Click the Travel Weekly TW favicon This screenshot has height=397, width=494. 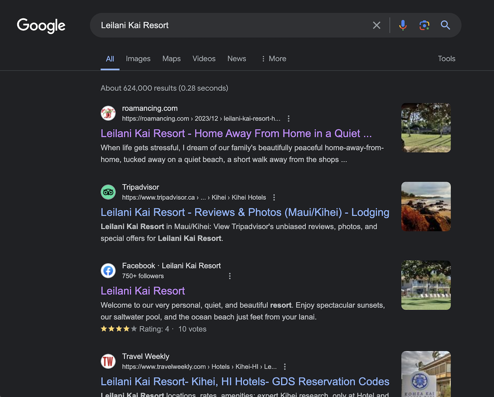tap(108, 361)
